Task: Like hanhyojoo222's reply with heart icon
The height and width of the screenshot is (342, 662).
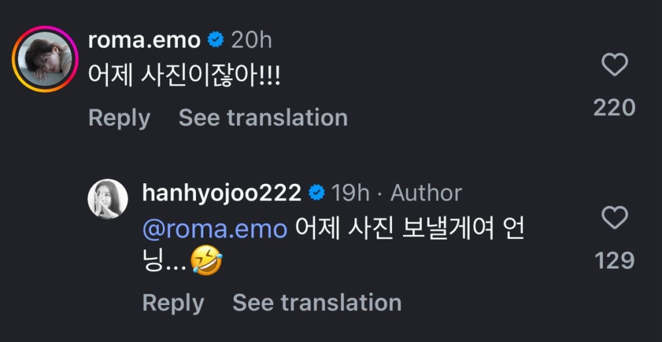Action: click(614, 218)
